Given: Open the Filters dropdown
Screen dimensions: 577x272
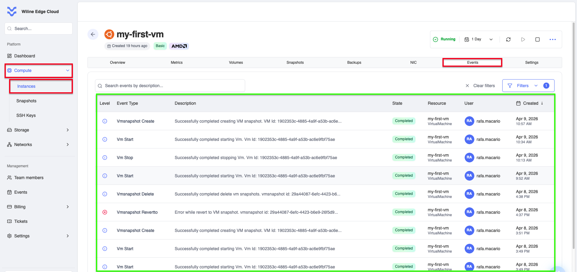Looking at the screenshot, I should point(528,86).
